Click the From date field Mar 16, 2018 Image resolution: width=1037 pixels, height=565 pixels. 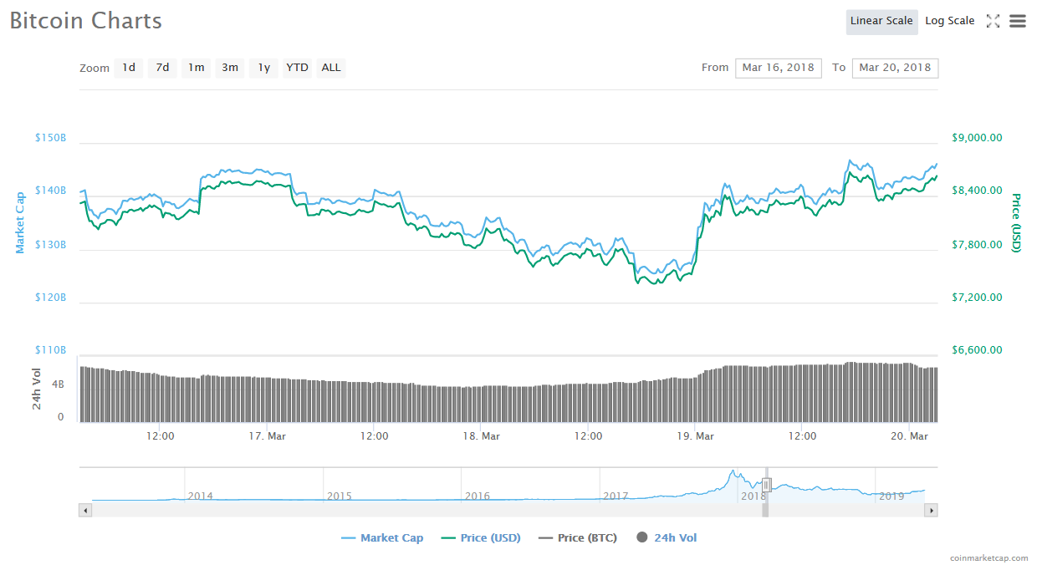(x=779, y=68)
